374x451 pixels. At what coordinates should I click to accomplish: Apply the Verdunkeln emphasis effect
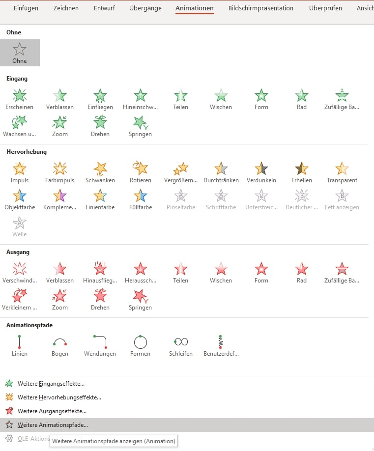pos(261,172)
